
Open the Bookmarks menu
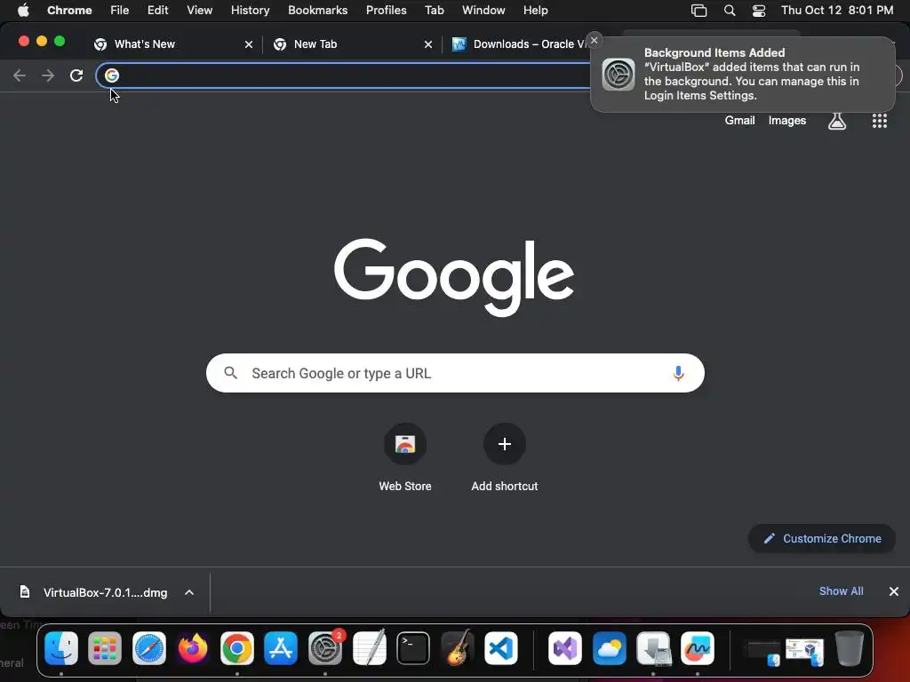coord(318,11)
